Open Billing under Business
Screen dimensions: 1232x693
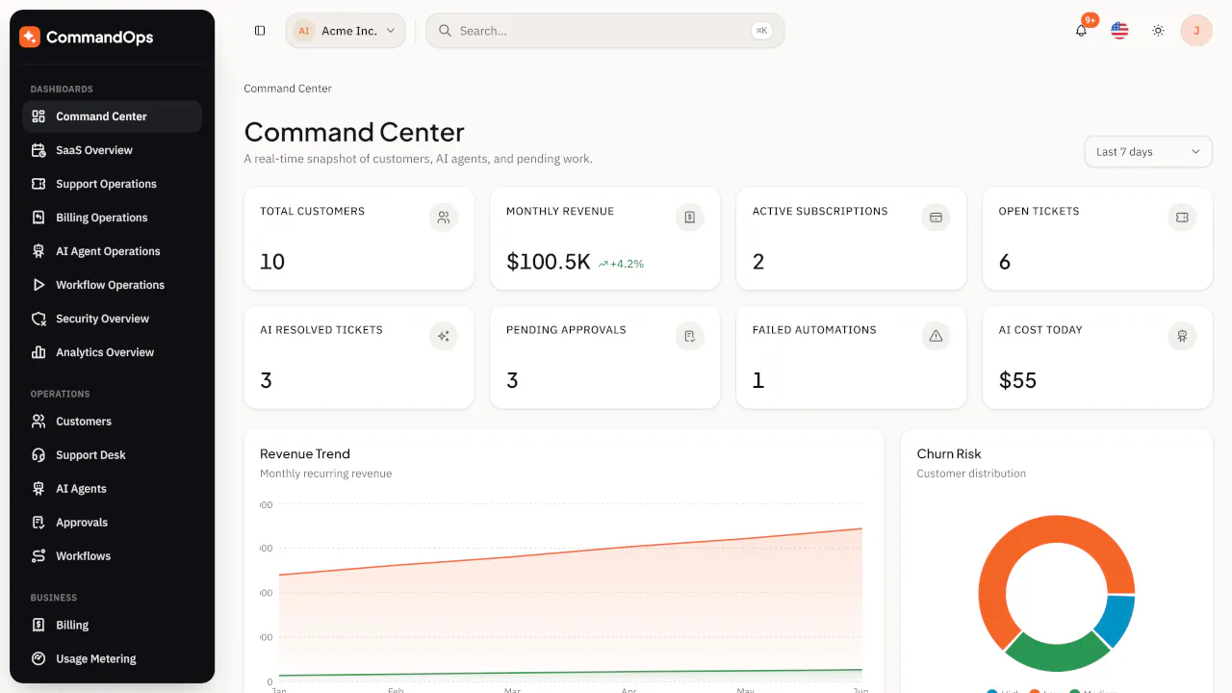pyautogui.click(x=112, y=625)
